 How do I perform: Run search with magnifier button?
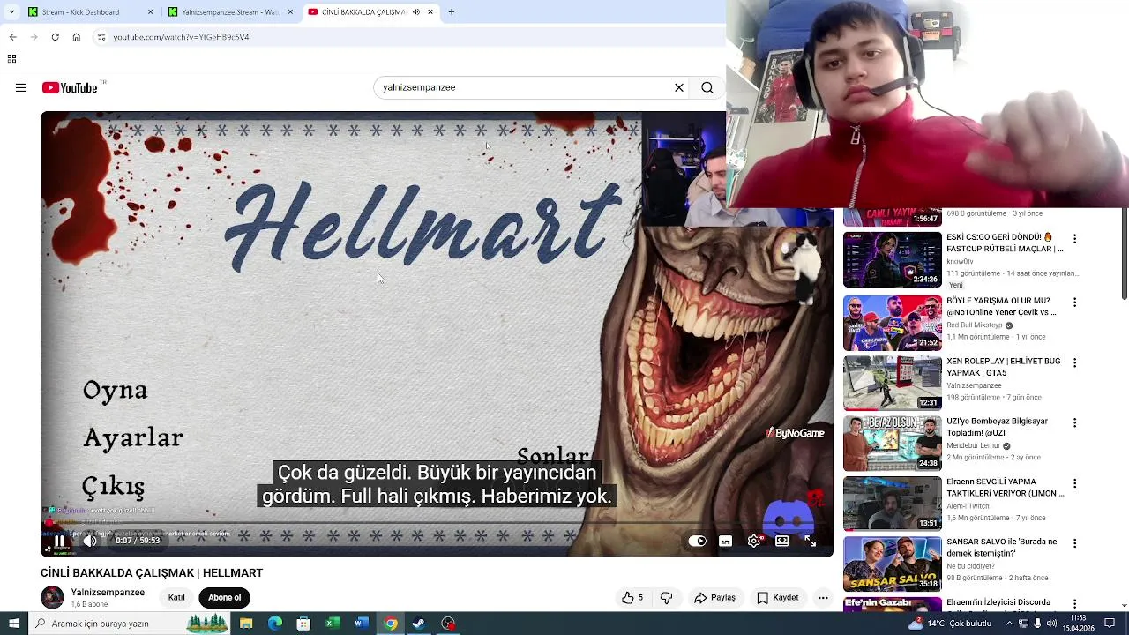pos(707,87)
